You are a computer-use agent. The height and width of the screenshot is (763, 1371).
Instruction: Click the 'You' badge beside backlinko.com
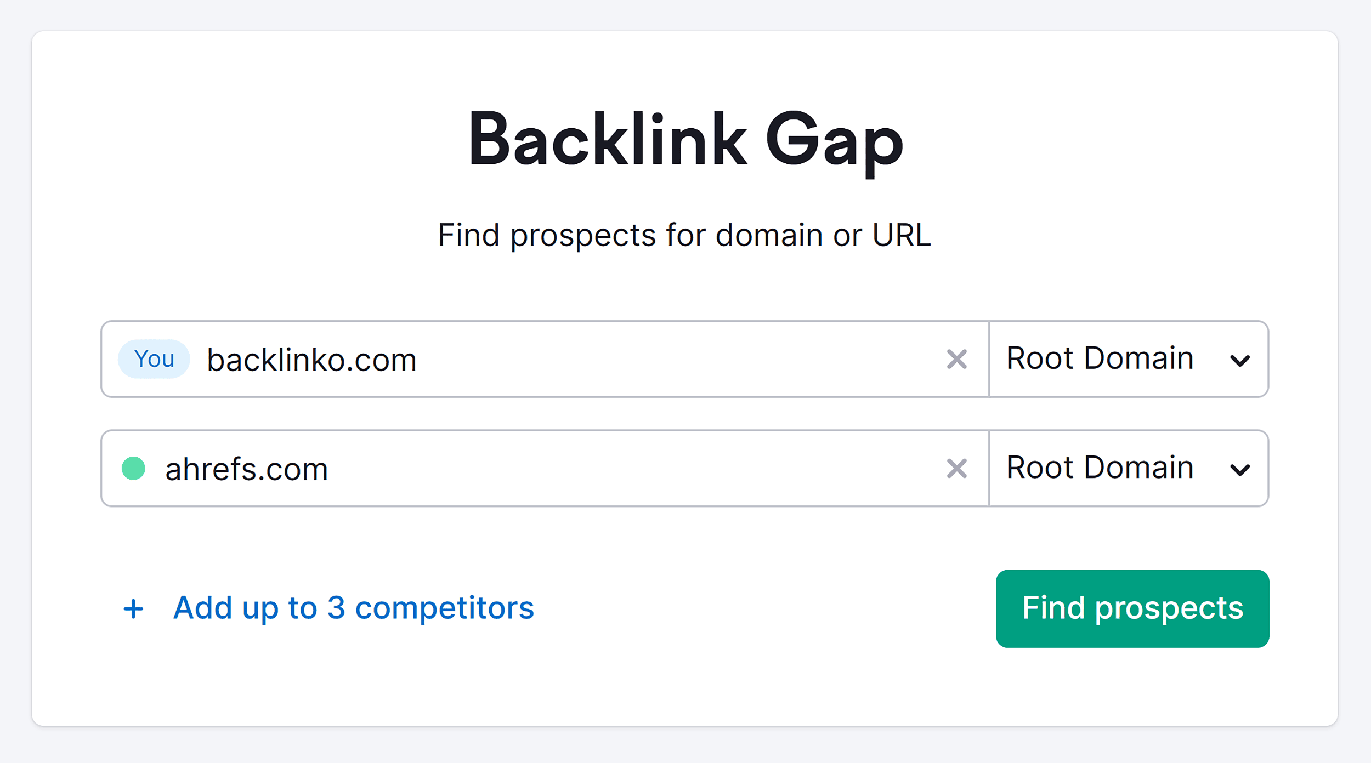point(153,359)
